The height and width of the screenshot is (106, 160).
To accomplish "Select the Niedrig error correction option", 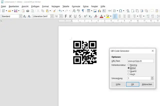I will [x=129, y=65].
